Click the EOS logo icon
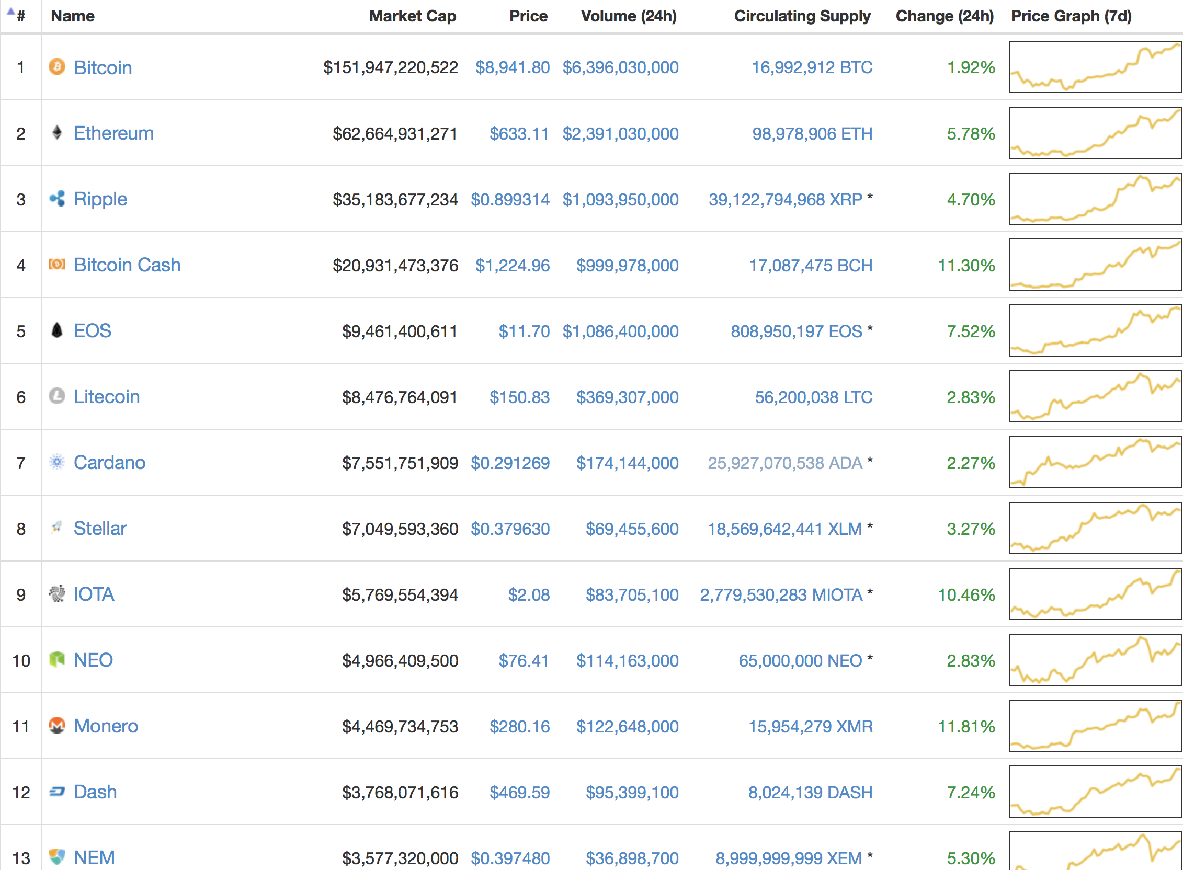Viewport: 1183px width, 870px height. coord(57,330)
